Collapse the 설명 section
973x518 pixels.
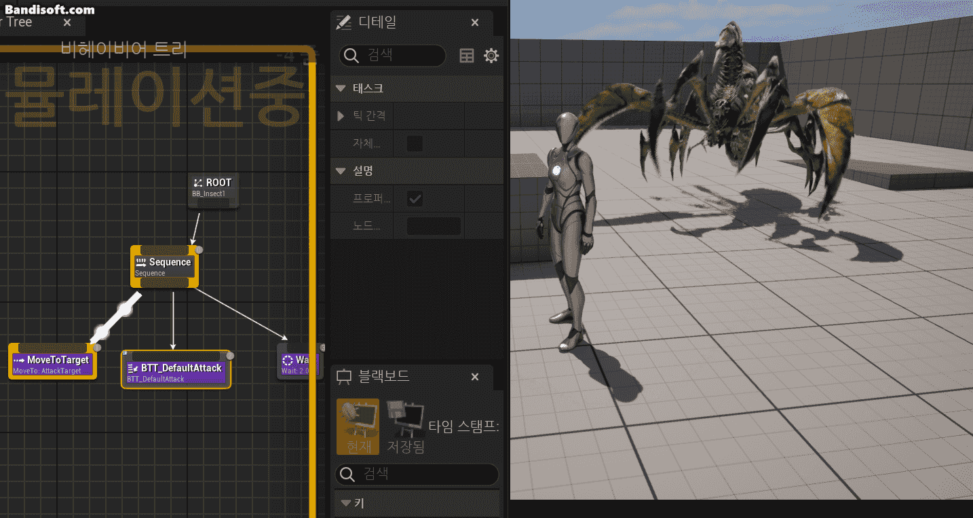pyautogui.click(x=341, y=172)
